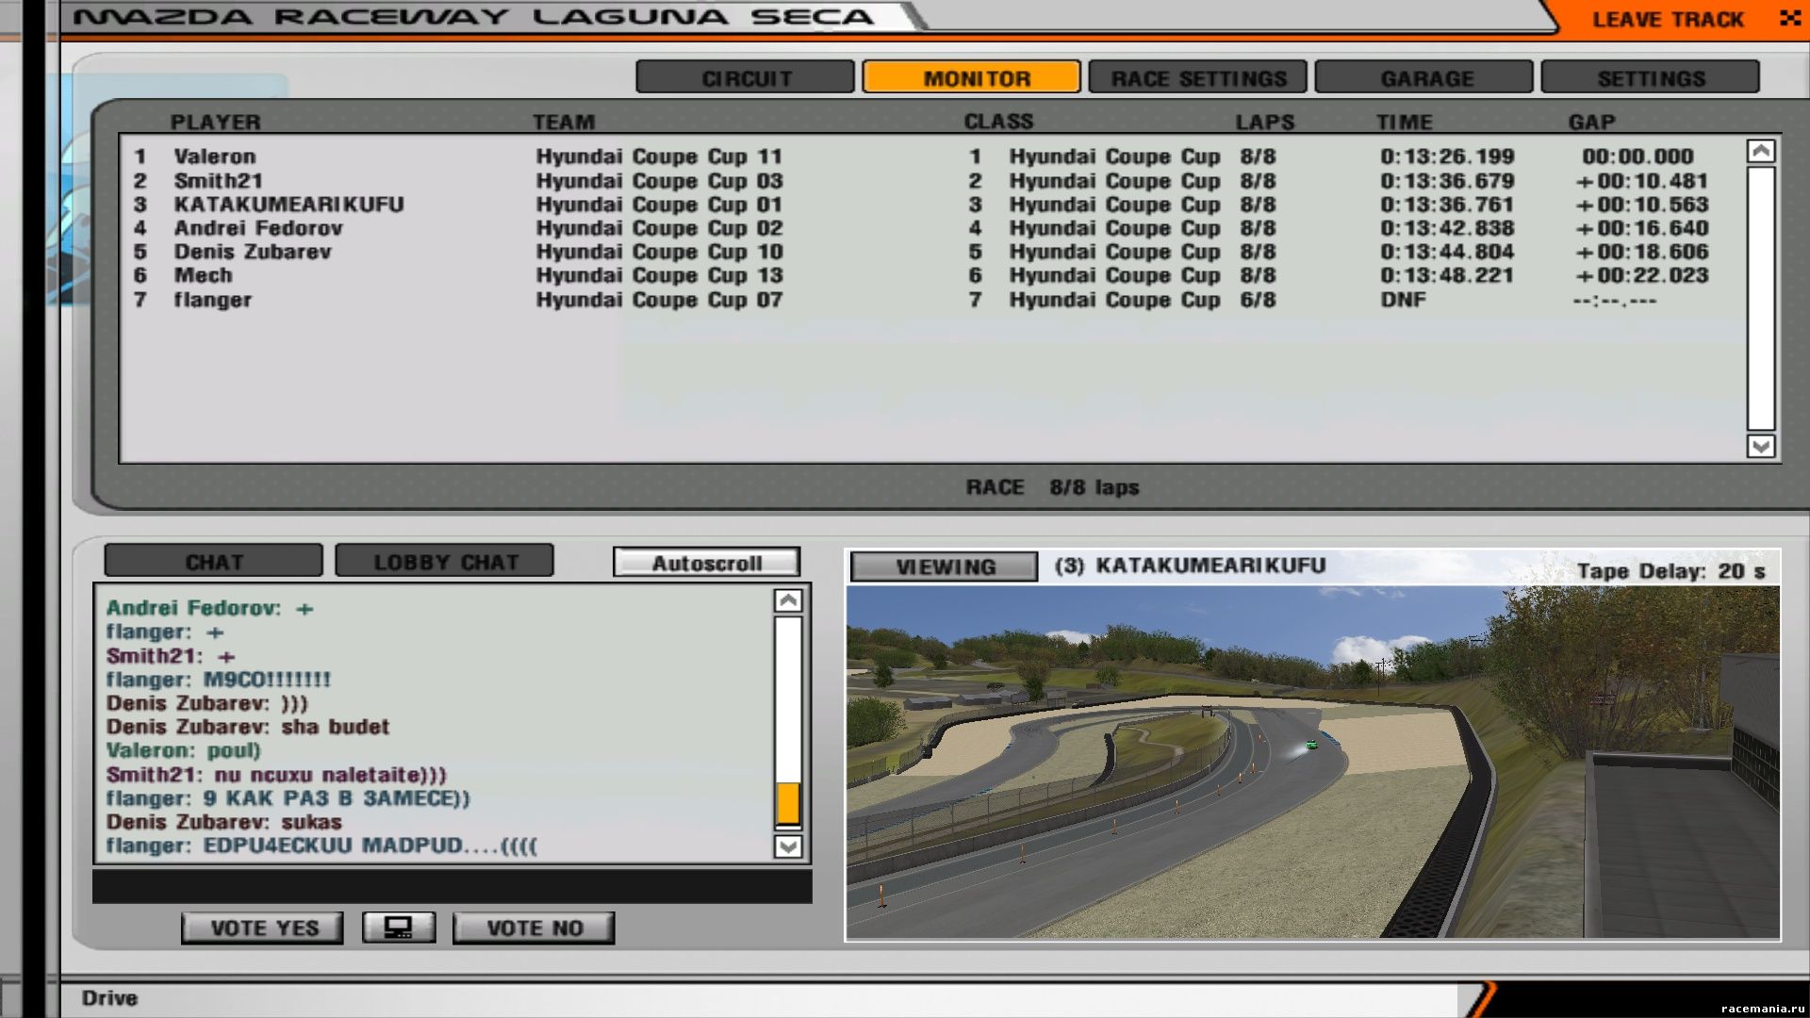Click chat scrollbar up arrow
This screenshot has width=1810, height=1018.
click(788, 600)
